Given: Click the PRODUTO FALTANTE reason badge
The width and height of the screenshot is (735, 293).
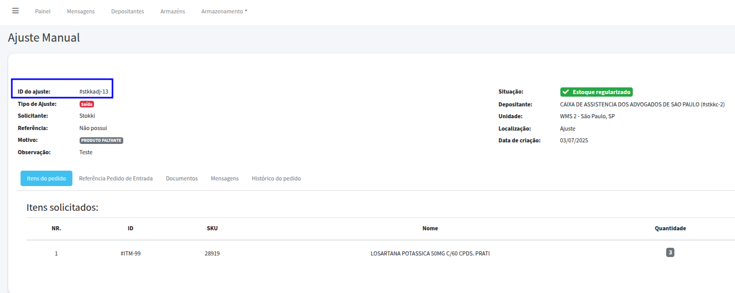Looking at the screenshot, I should click(101, 140).
